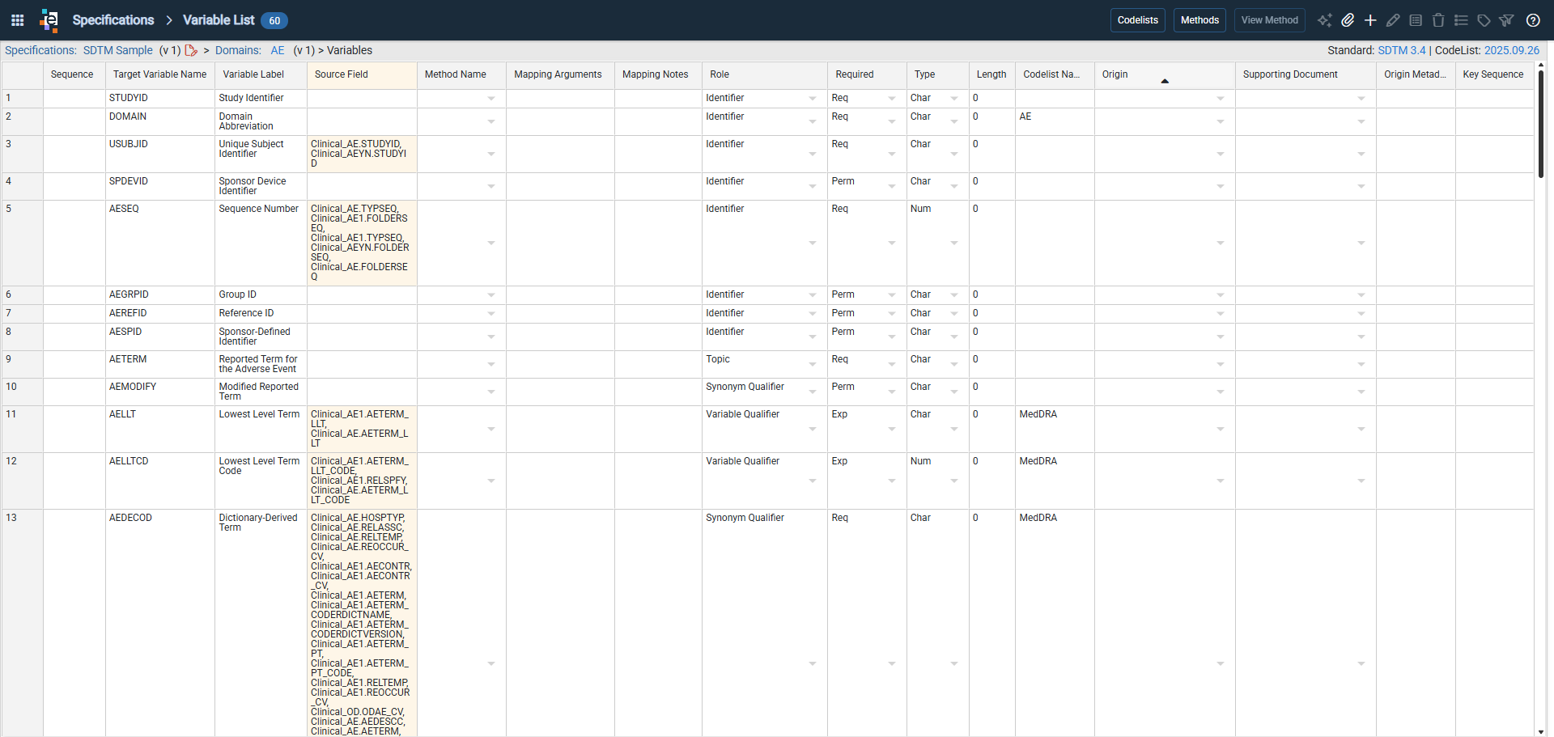
Task: Select the MedDRA cell in AELLT row
Action: pyautogui.click(x=1055, y=429)
